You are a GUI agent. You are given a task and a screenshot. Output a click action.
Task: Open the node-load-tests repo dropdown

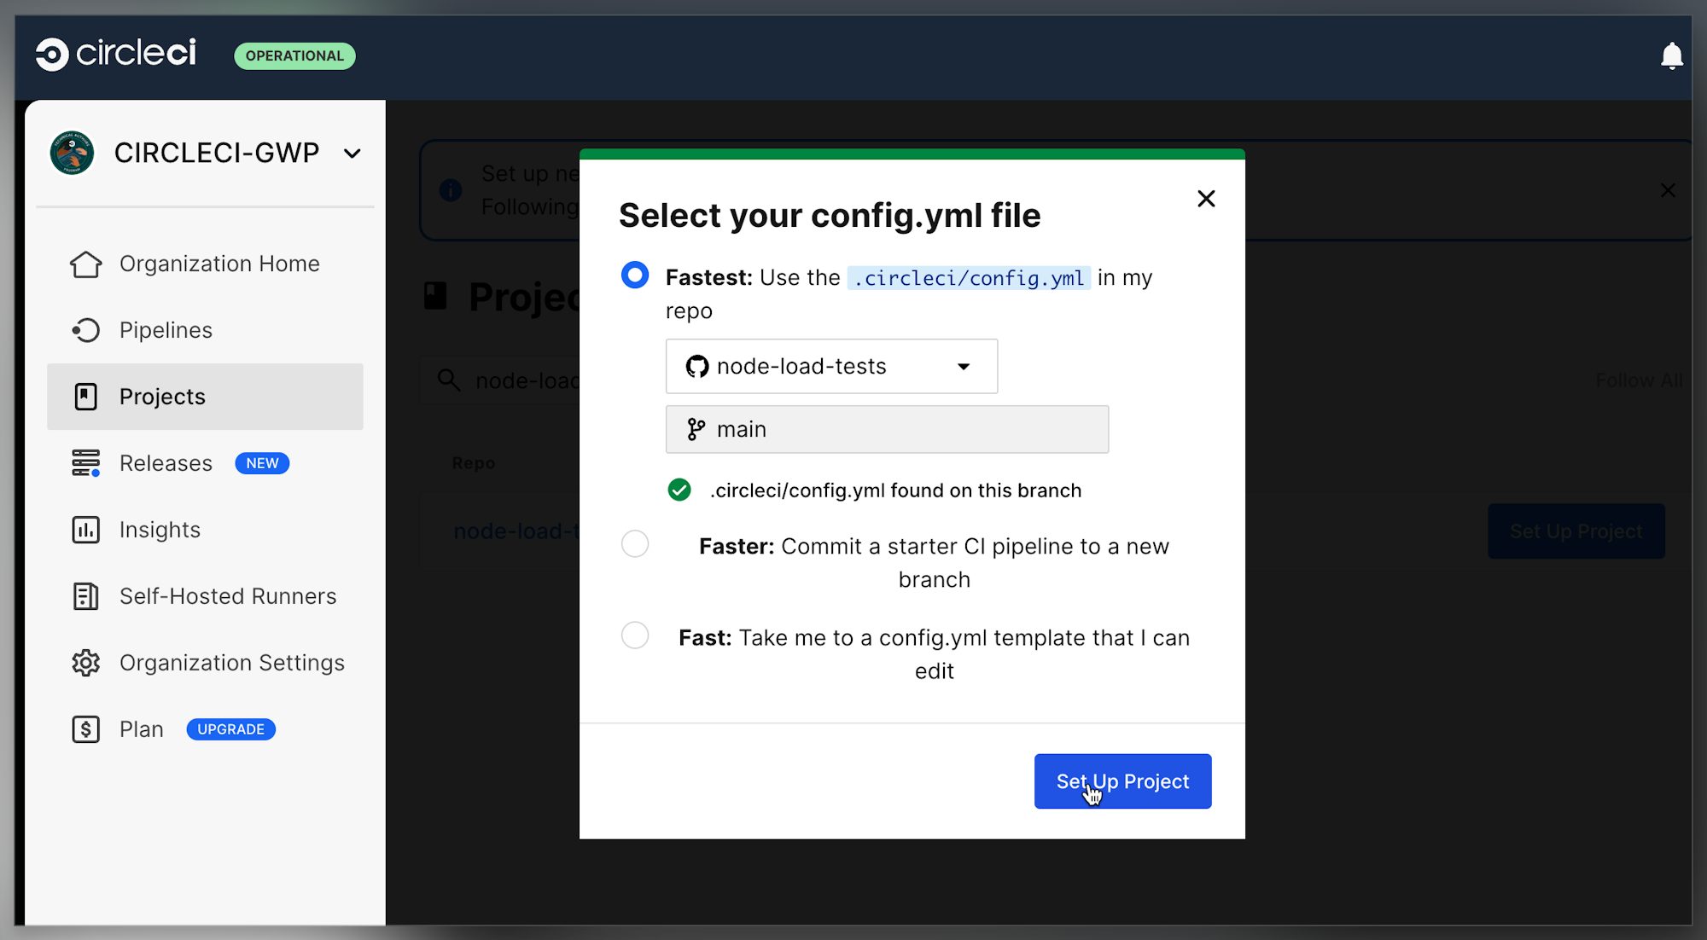point(830,367)
